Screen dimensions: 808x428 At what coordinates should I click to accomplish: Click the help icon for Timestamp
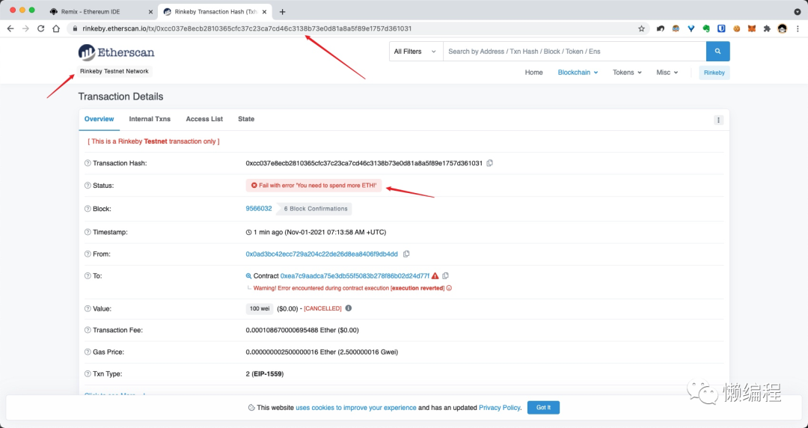click(x=88, y=232)
